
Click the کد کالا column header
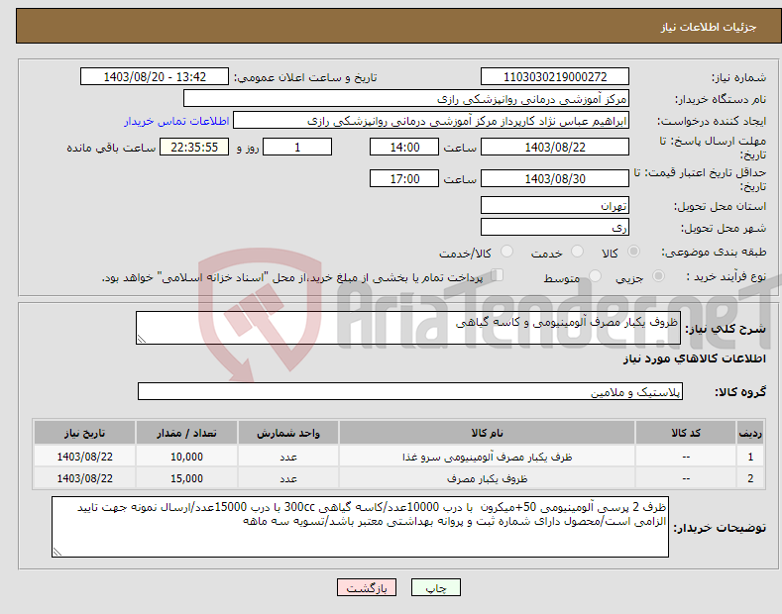(x=686, y=433)
